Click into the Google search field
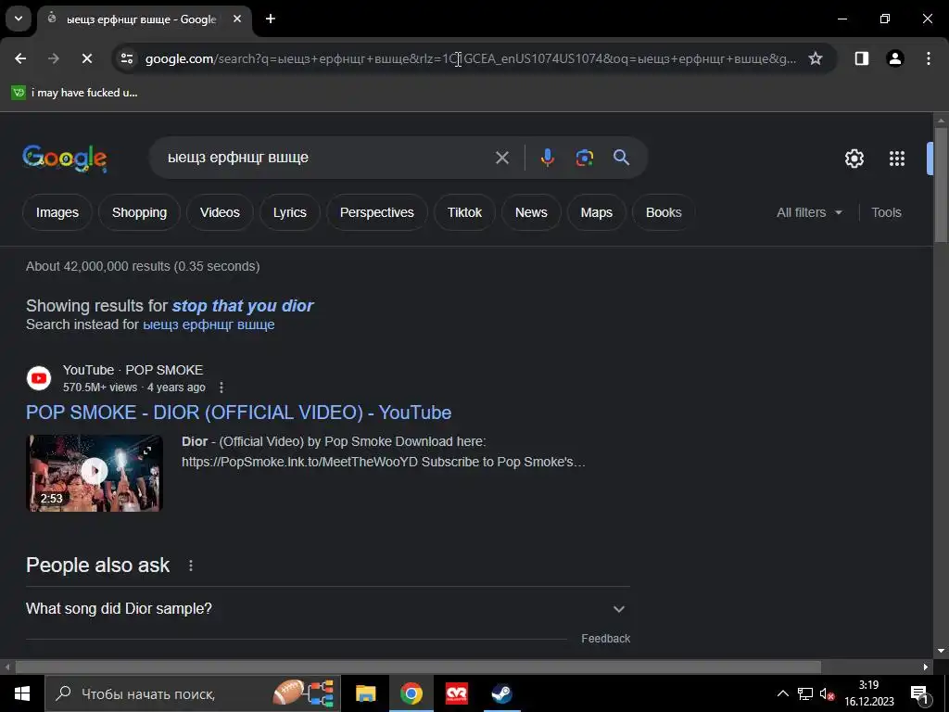This screenshot has width=949, height=712. [x=327, y=158]
